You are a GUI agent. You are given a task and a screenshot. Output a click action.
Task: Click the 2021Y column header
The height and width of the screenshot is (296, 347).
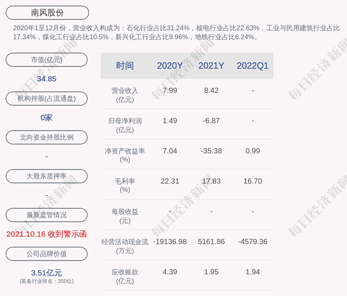211,66
